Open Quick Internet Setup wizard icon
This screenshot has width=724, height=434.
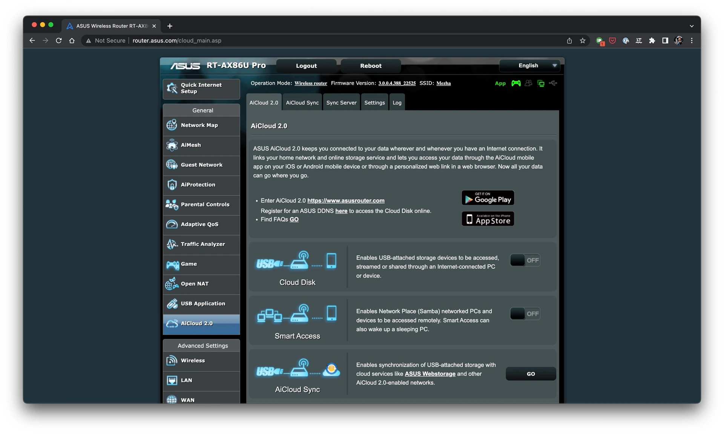tap(172, 88)
